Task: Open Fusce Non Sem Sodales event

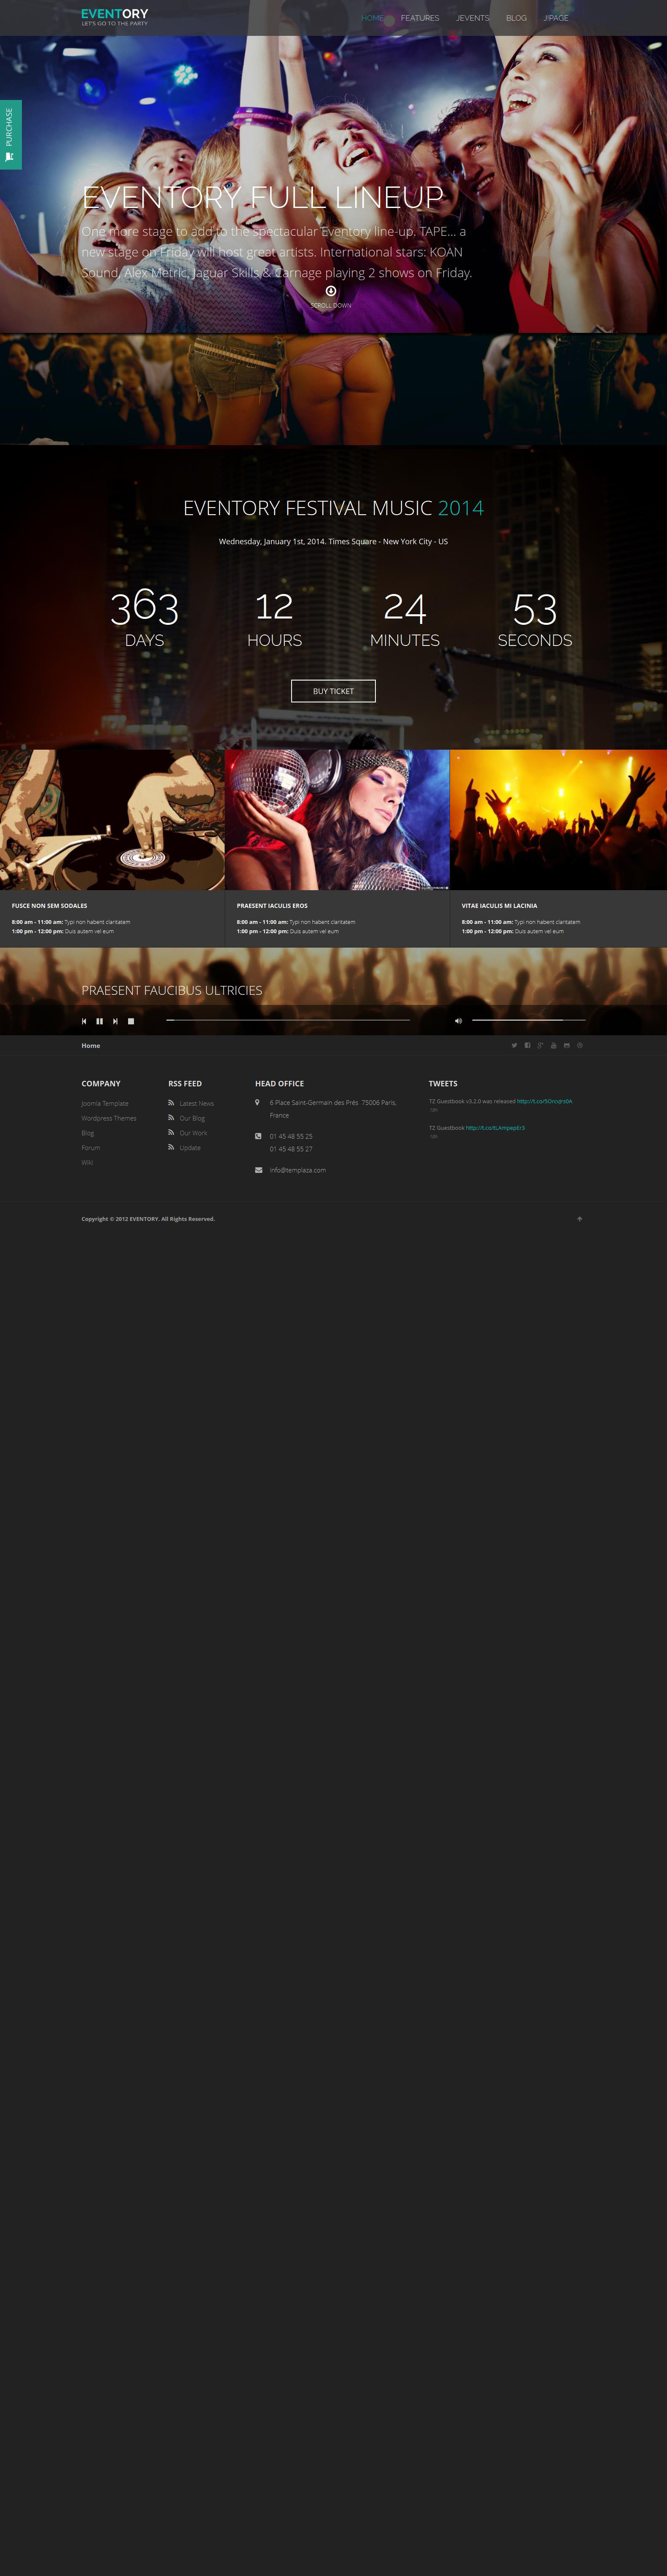Action: [49, 906]
